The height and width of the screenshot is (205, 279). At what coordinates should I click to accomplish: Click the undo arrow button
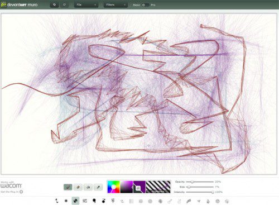(54, 4)
